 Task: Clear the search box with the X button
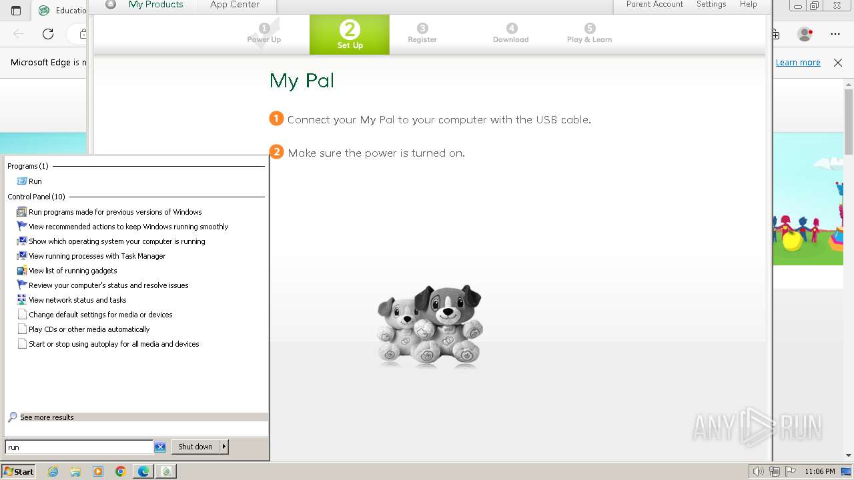160,447
